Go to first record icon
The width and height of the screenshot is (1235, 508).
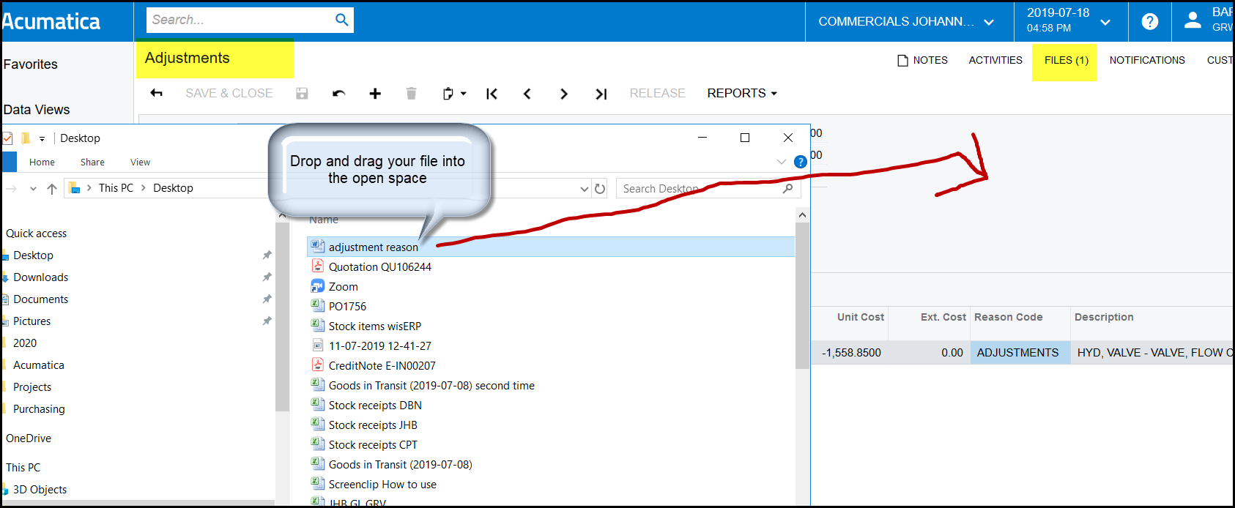pyautogui.click(x=492, y=94)
